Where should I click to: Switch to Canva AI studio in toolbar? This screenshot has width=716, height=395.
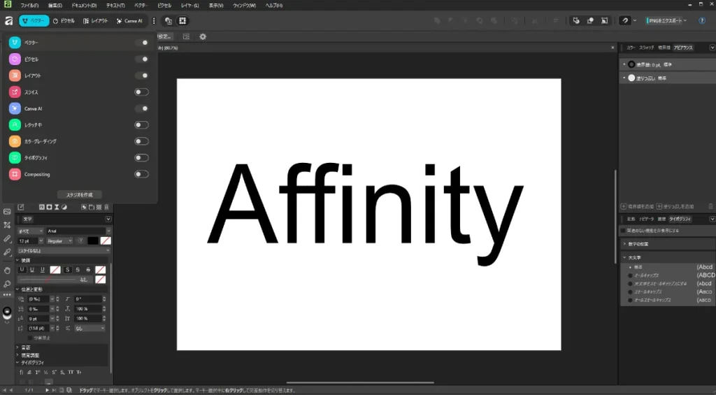129,21
